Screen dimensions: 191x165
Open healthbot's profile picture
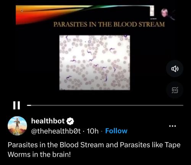tap(17, 126)
